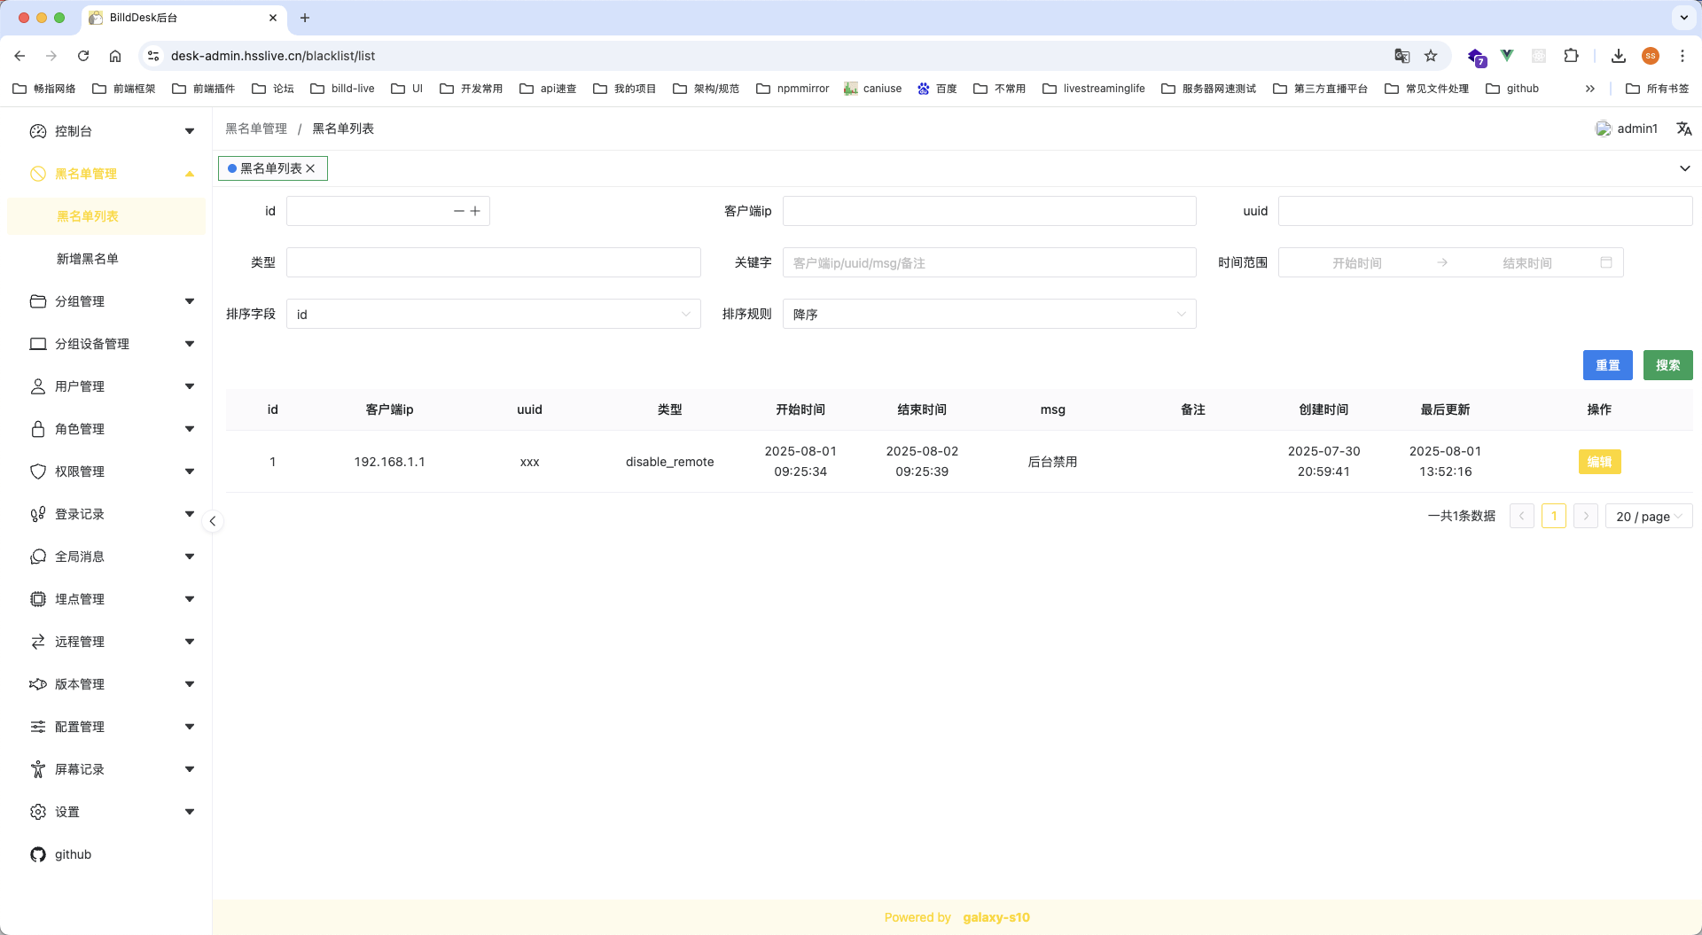1702x935 pixels.
Task: Click 编辑 for row 192.168.1.1
Action: click(x=1599, y=462)
